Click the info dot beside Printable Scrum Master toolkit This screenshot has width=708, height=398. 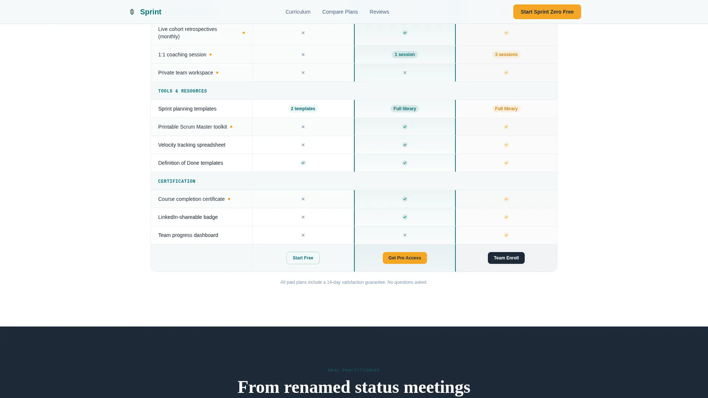tap(231, 127)
